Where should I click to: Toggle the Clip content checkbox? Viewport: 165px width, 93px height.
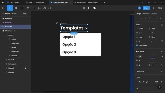137,45
